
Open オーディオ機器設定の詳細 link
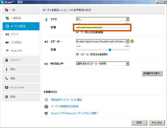coord(64,107)
